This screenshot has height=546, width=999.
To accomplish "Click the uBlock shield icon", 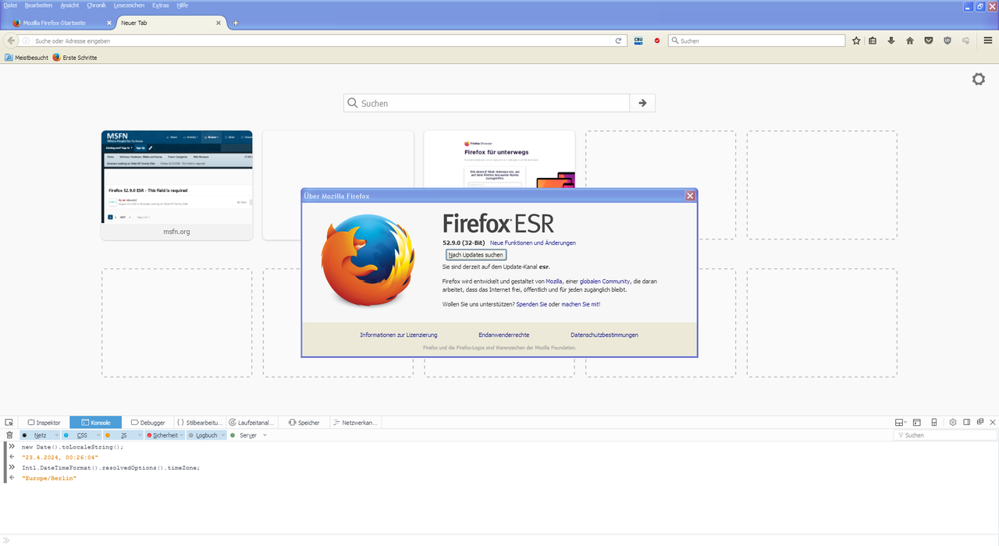I will pyautogui.click(x=947, y=41).
